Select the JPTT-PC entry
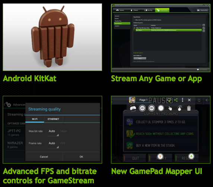 tap(15, 133)
